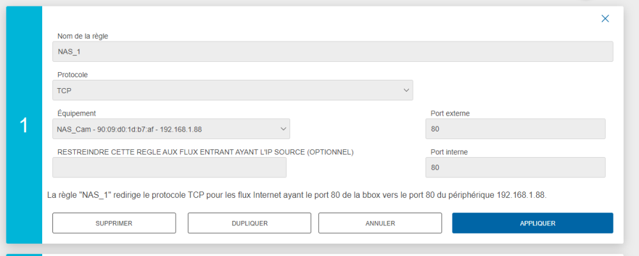Click the "Protocole" field label

73,75
